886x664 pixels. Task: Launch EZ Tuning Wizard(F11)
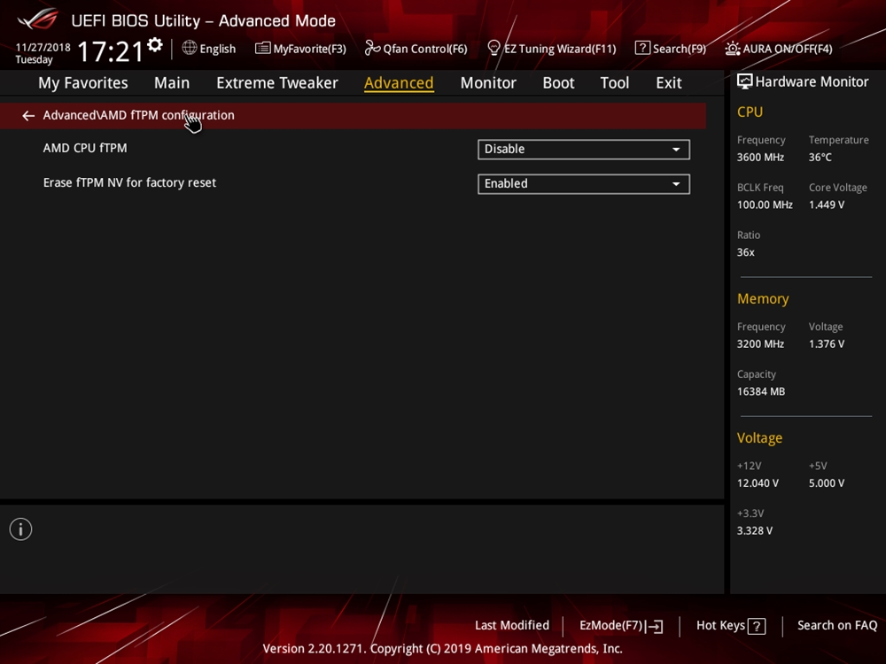coord(551,49)
